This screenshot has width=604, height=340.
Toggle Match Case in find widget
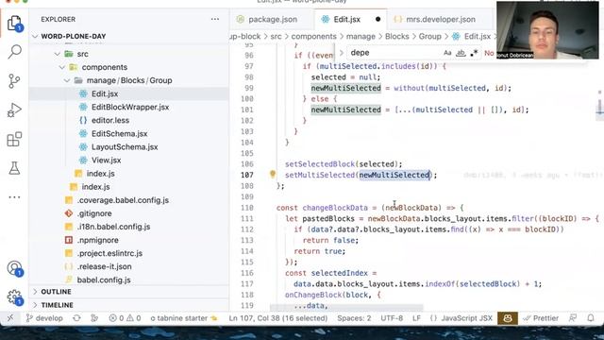pos(447,53)
